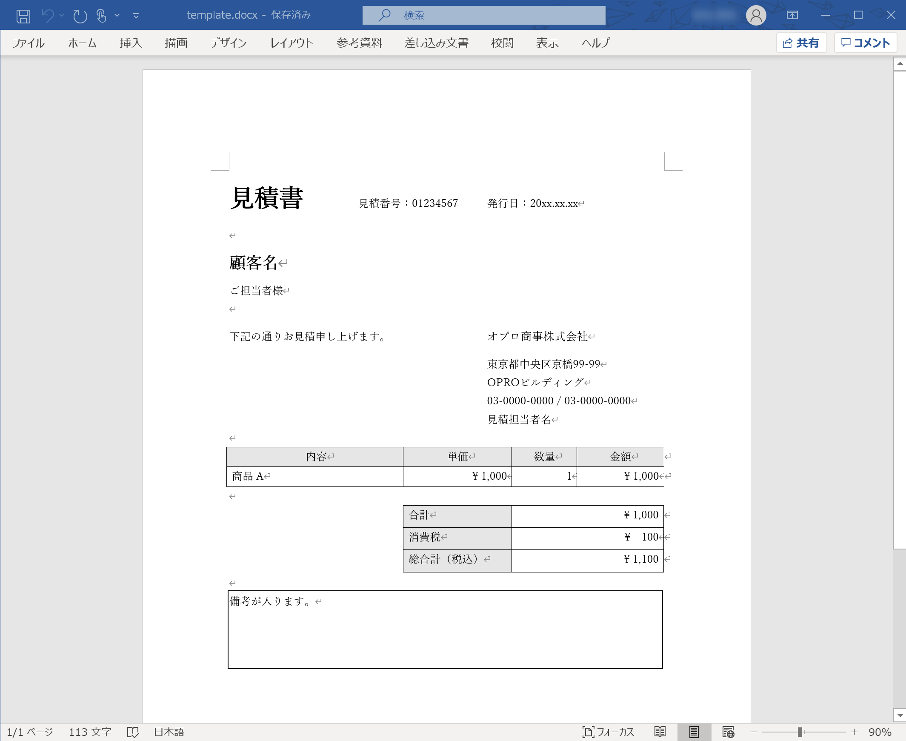The width and height of the screenshot is (906, 741).
Task: Click 下記の通りお見積申し上げます text
Action: (308, 337)
